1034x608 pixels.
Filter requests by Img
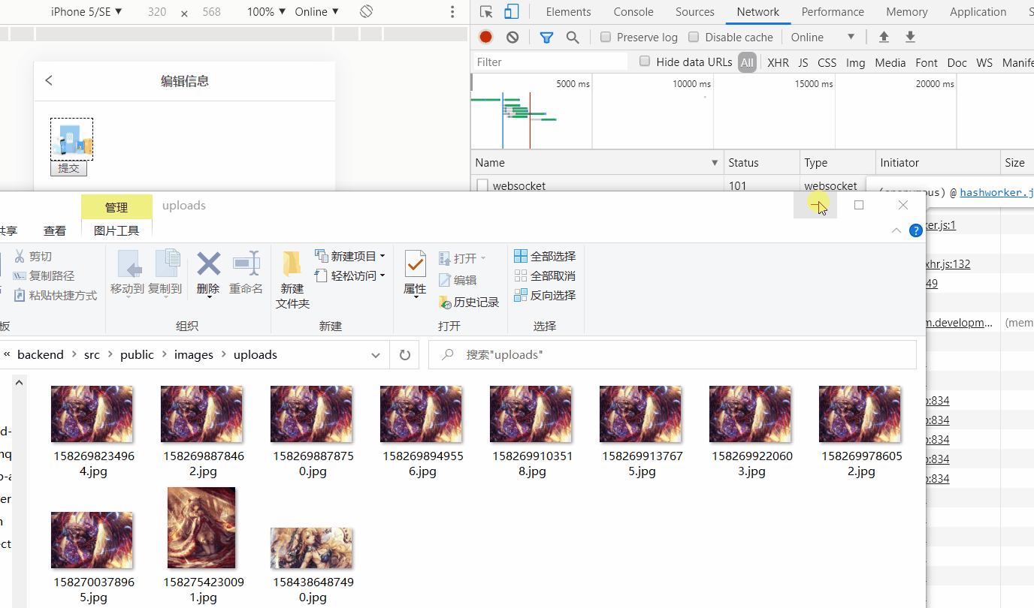(x=856, y=62)
